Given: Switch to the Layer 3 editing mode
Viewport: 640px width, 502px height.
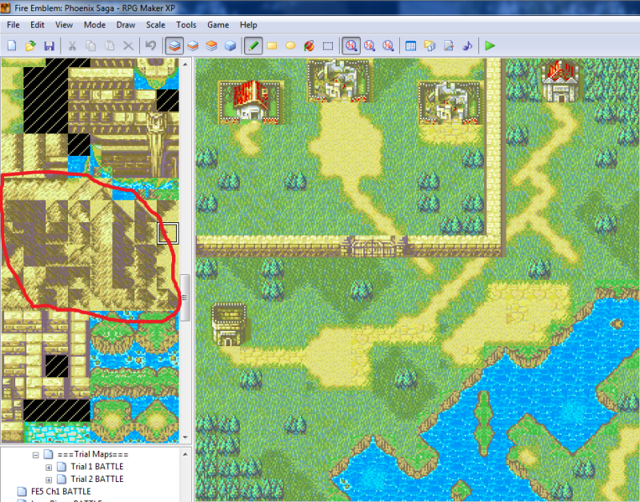Looking at the screenshot, I should 211,46.
